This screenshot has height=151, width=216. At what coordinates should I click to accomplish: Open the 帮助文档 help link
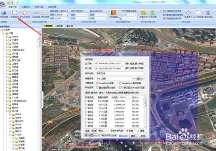coord(123,136)
